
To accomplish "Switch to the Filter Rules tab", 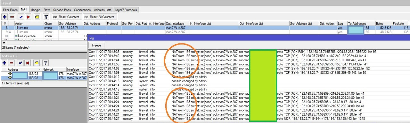I will point(10,10).
